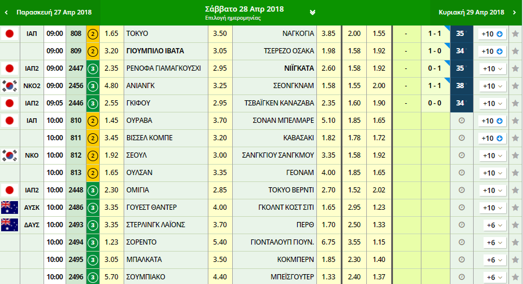Click the Australia flag next to ΔΑΥΣ

(x=9, y=225)
